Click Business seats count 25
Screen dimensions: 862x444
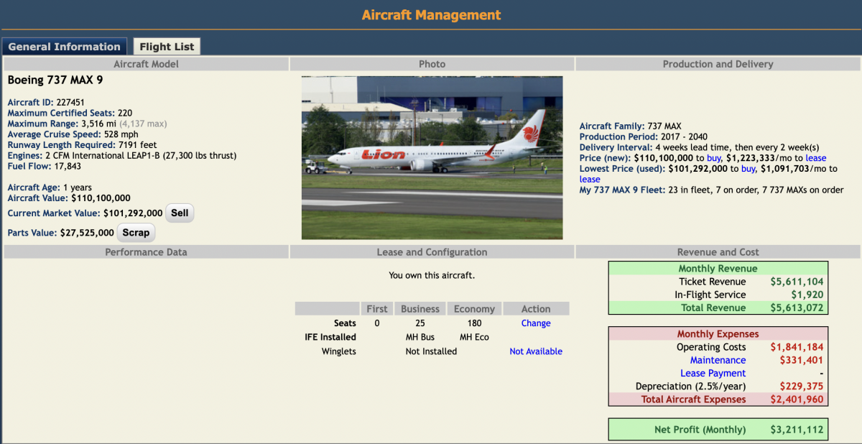tap(420, 323)
